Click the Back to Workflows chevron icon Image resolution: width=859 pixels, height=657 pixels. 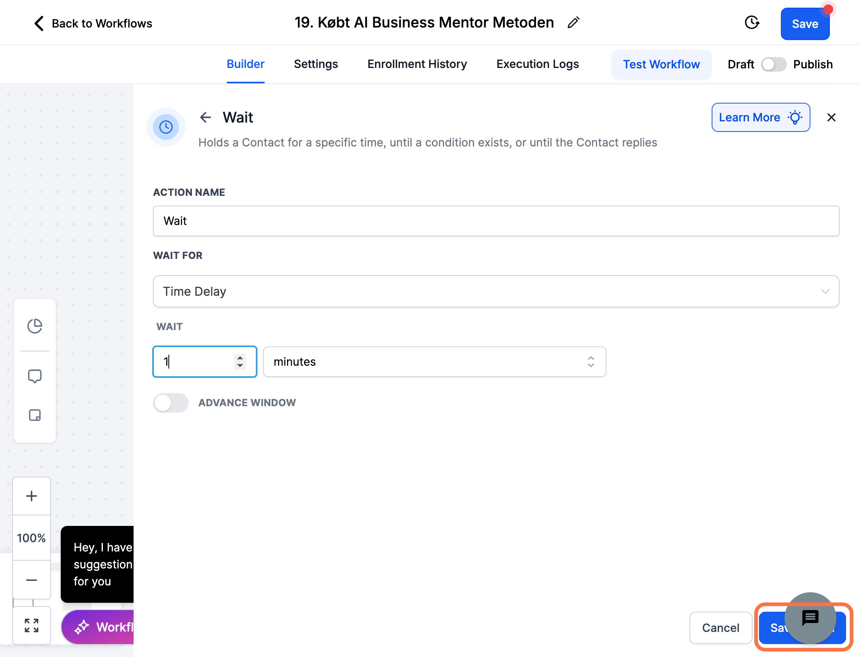(x=39, y=23)
